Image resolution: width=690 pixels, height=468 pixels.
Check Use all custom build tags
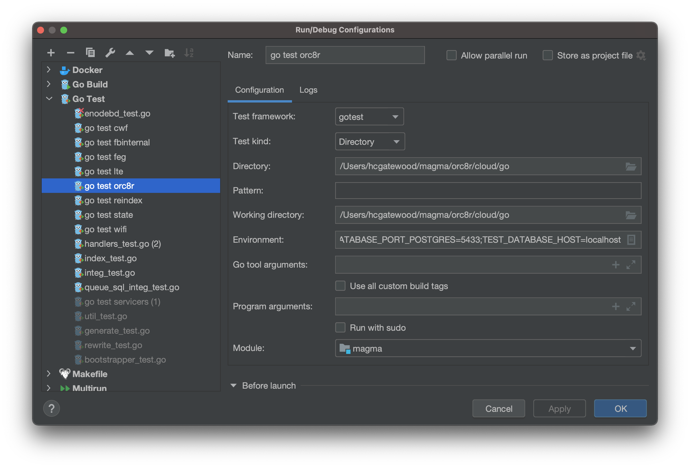(x=340, y=286)
